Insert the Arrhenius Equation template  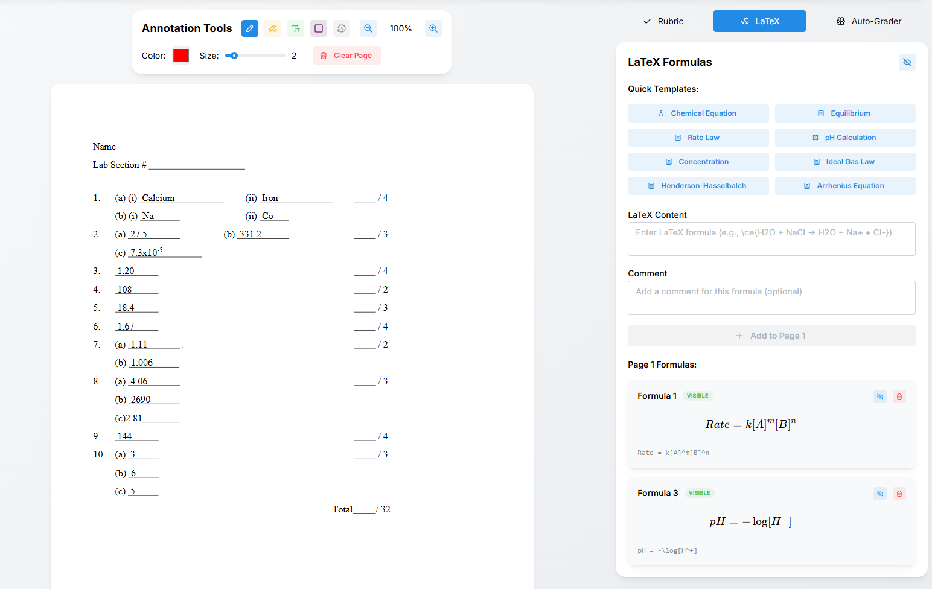[x=844, y=185]
